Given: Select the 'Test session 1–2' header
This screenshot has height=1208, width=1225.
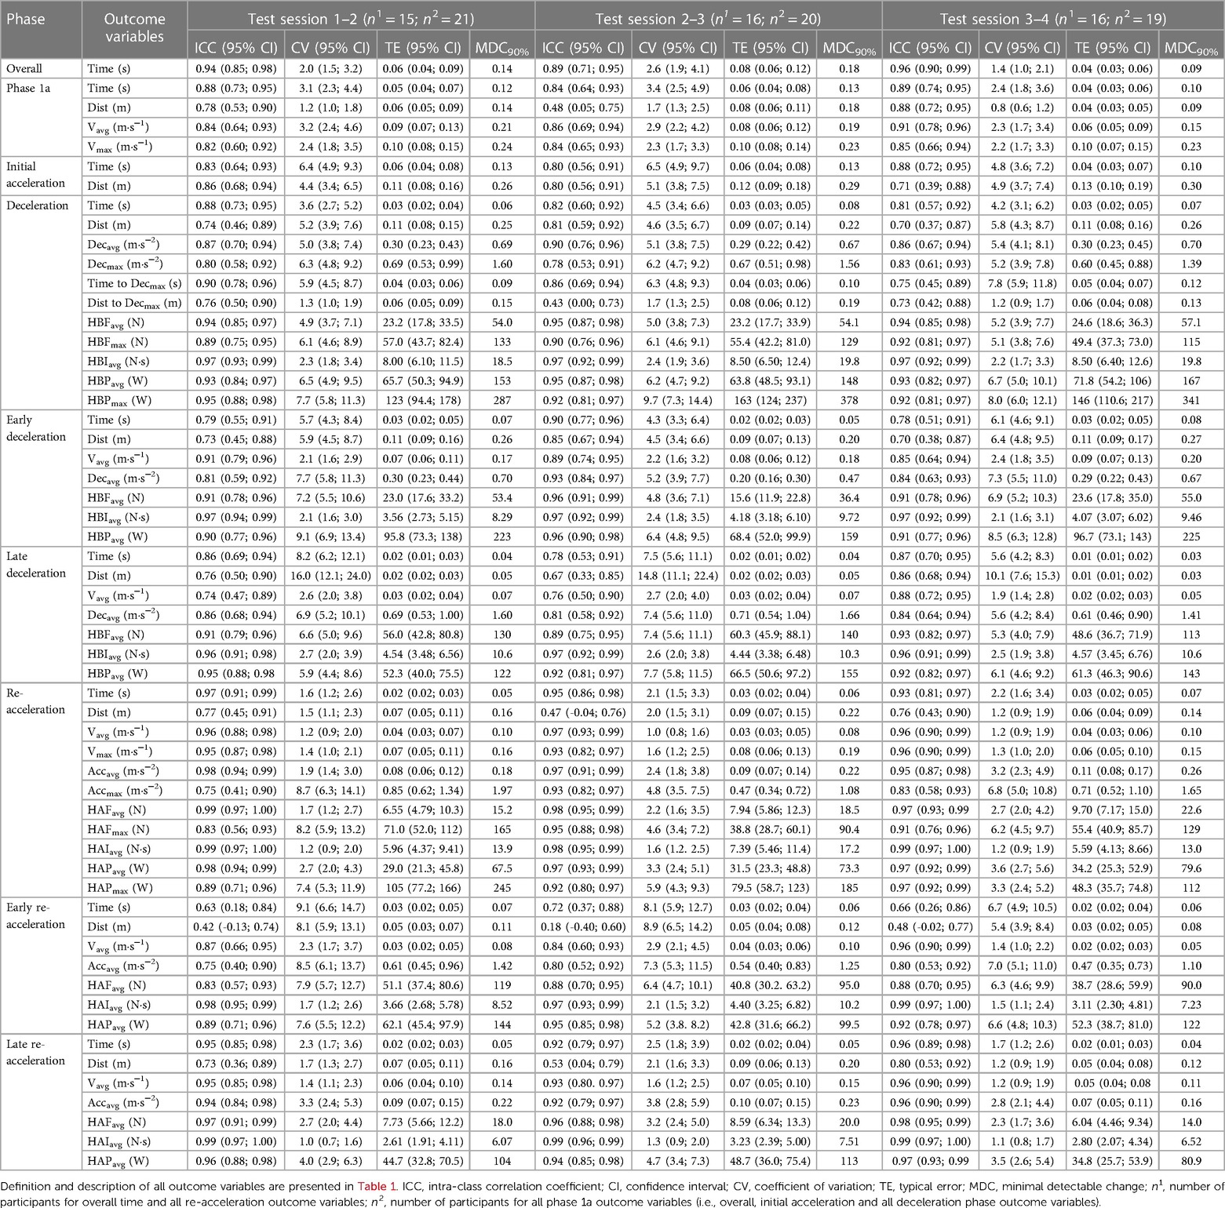Looking at the screenshot, I should pos(361,19).
